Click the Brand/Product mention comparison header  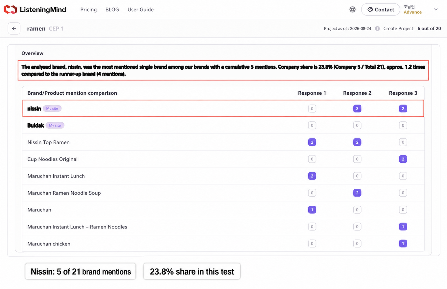[72, 93]
